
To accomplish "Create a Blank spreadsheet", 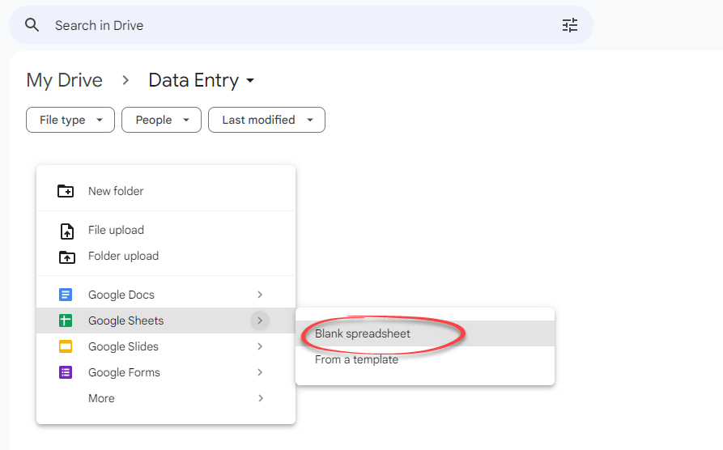I will [425, 333].
